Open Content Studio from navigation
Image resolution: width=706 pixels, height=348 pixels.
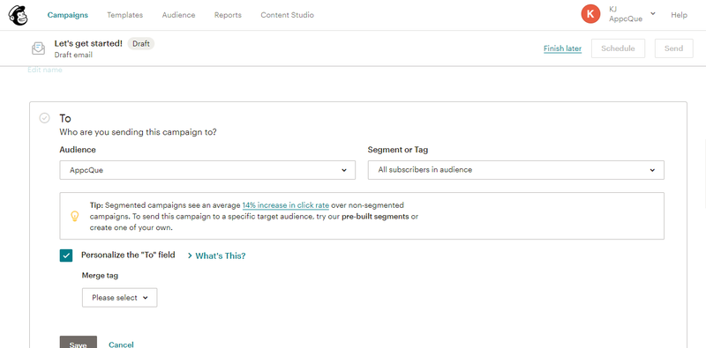click(288, 15)
